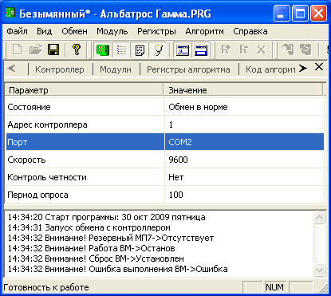331x296 pixels.
Task: Click the open folder toolbar icon
Action: coord(36,49)
